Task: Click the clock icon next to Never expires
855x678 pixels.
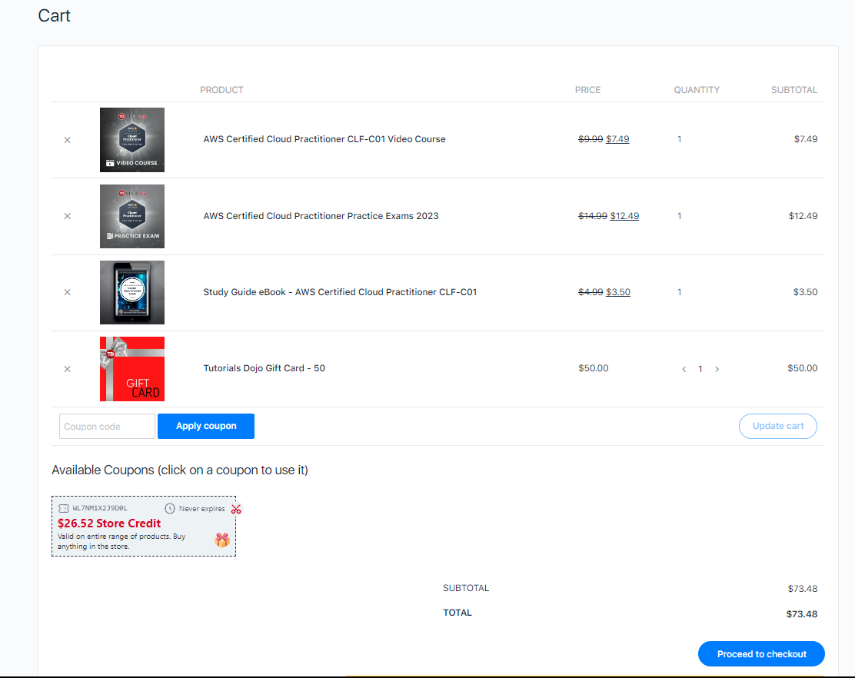Action: pyautogui.click(x=170, y=509)
